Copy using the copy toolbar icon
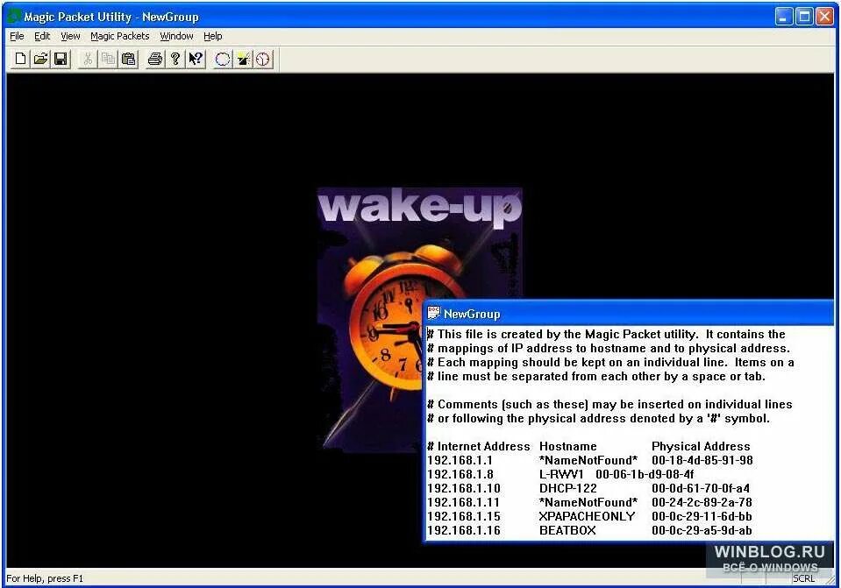 pyautogui.click(x=108, y=59)
